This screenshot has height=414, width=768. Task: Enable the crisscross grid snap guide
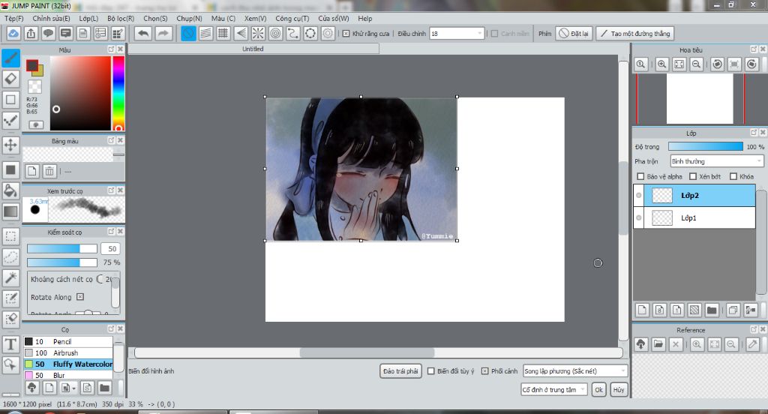(x=223, y=33)
